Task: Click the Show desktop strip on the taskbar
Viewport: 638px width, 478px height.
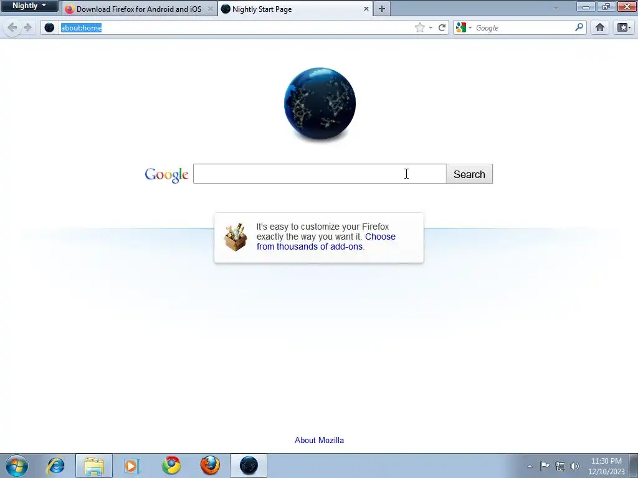Action: point(634,466)
